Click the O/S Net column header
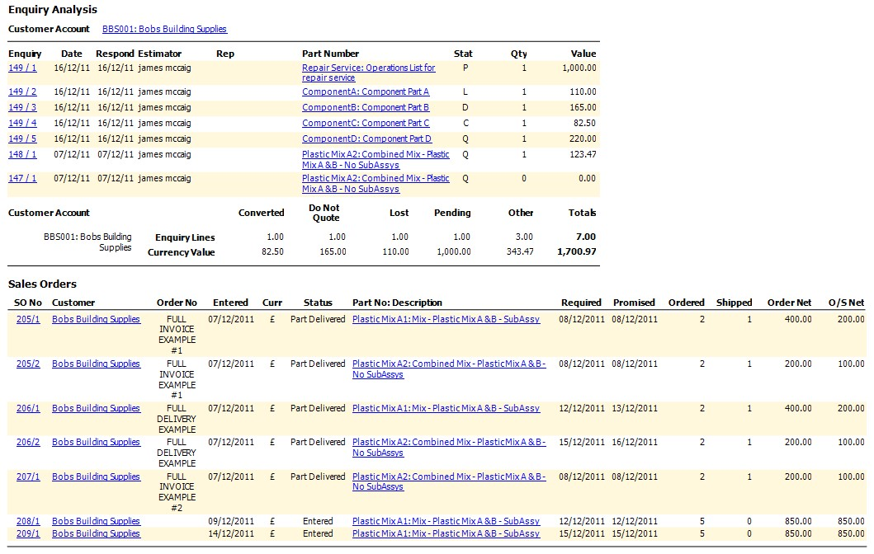Image resolution: width=874 pixels, height=554 pixels. point(846,303)
